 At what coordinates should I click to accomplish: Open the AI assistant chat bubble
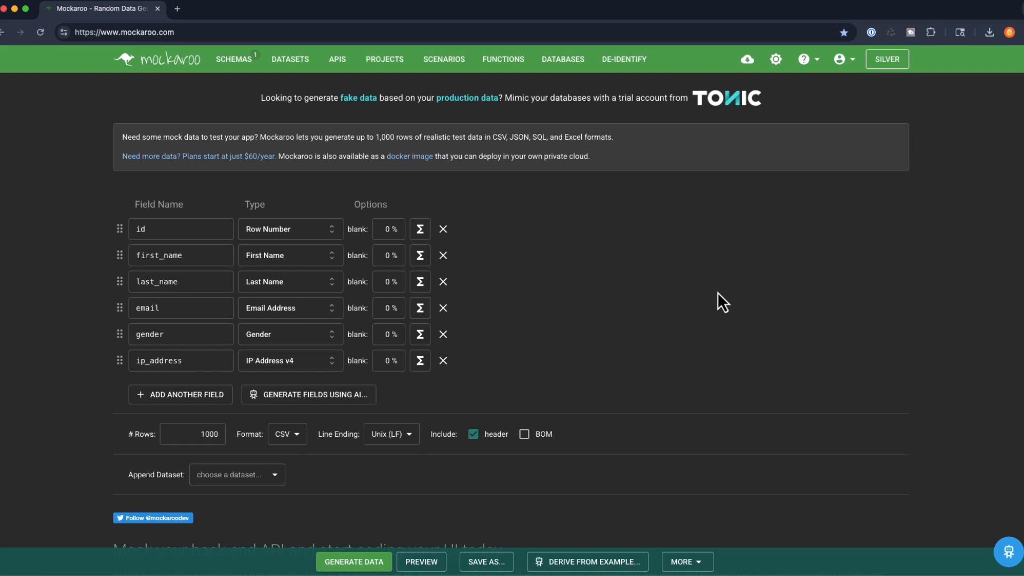(x=1008, y=551)
